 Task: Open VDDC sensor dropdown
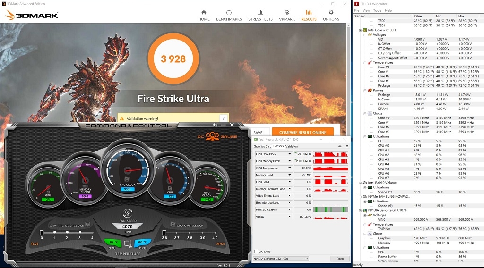(290, 217)
